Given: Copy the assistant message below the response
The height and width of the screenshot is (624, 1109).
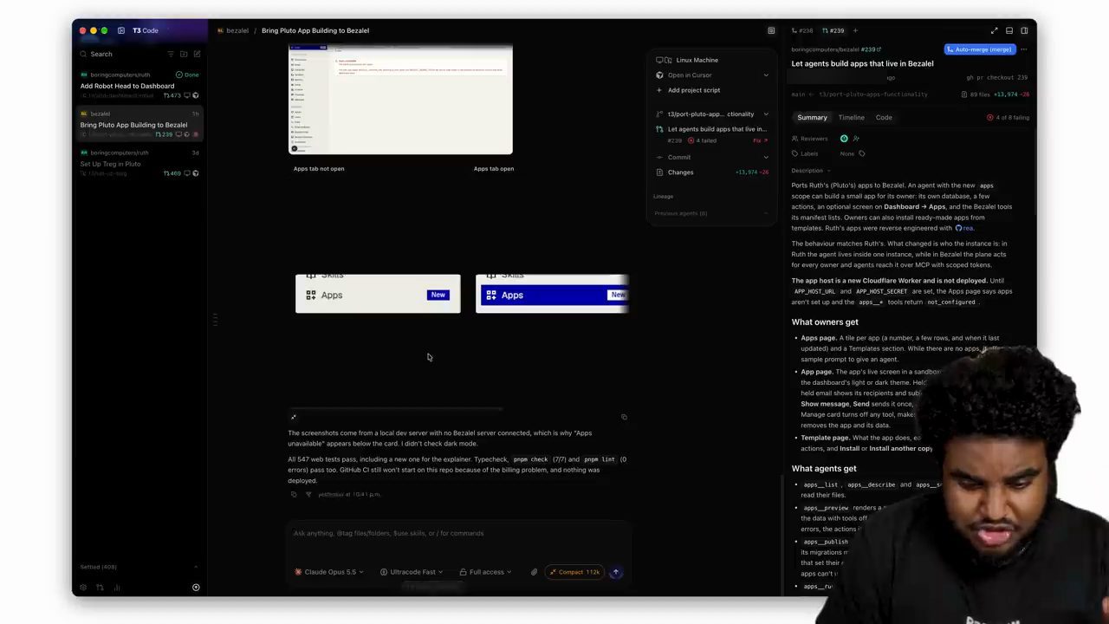Looking at the screenshot, I should 294,494.
